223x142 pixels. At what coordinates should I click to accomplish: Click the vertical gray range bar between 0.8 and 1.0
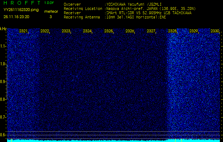pyautogui.click(x=7, y=82)
